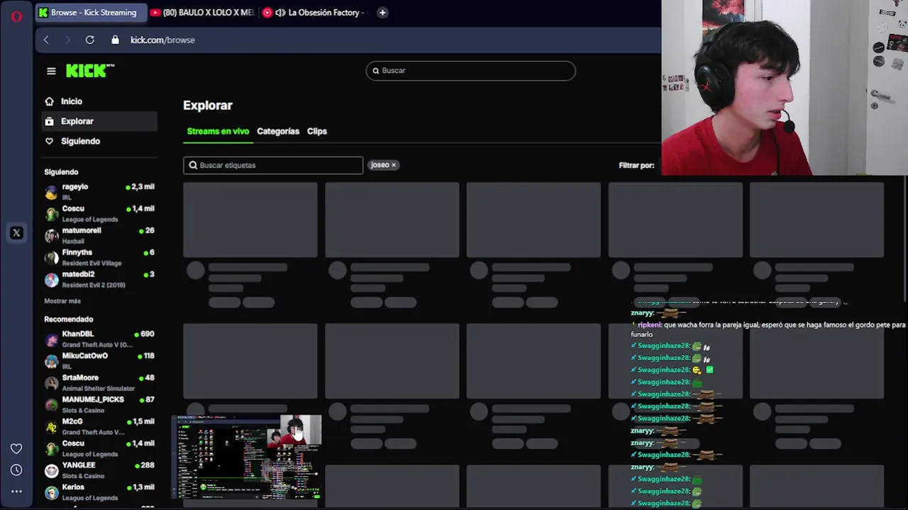Open MANUMEJ_PICKS channel avatar

pyautogui.click(x=51, y=405)
